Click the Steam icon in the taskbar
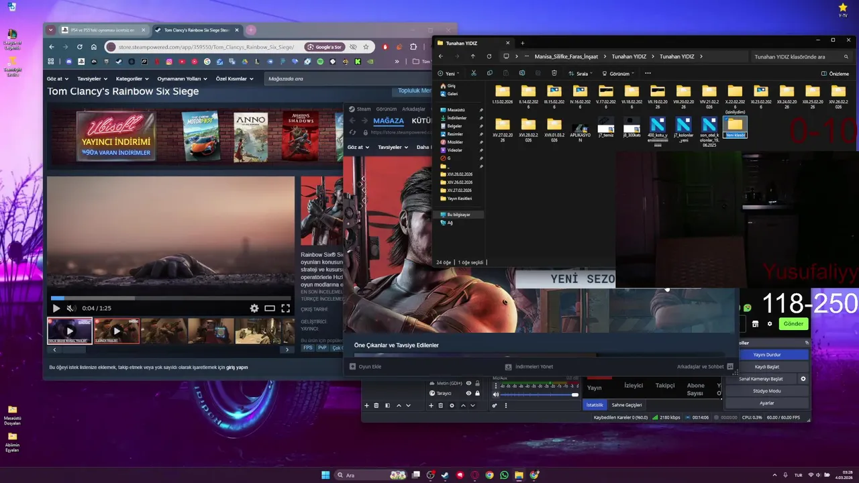This screenshot has width=859, height=483. (445, 475)
